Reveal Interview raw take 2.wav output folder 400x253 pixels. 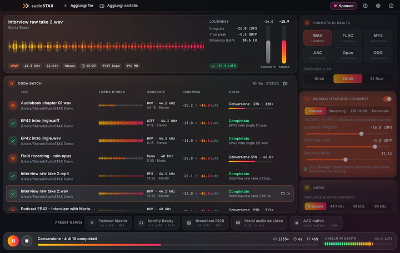click(x=283, y=194)
